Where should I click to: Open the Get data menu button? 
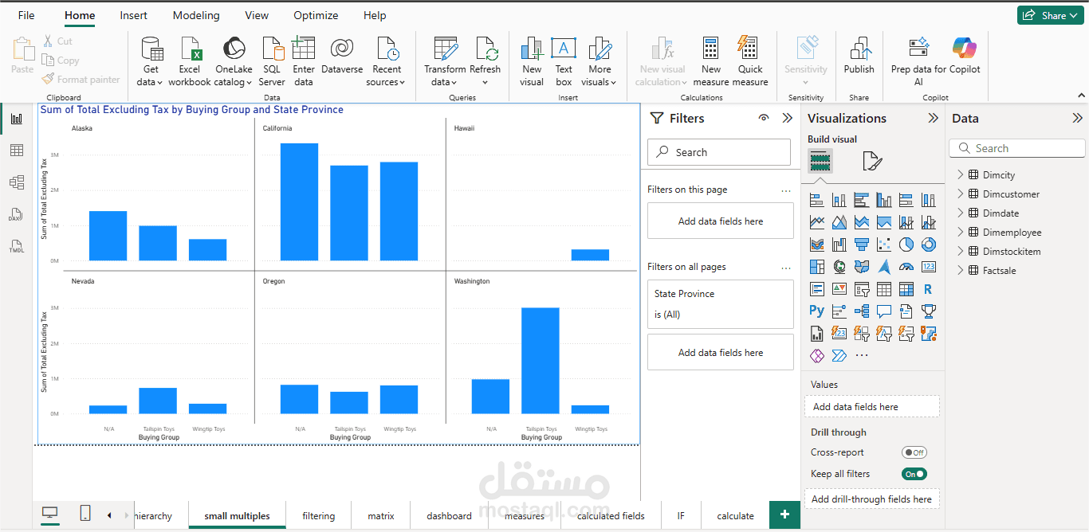tap(150, 61)
